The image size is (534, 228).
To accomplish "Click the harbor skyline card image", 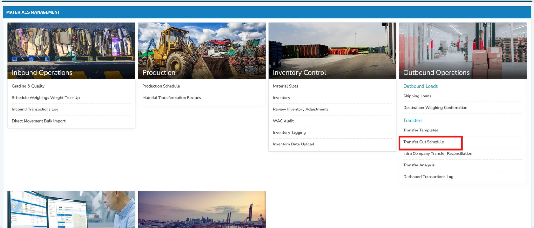I will pos(202,209).
